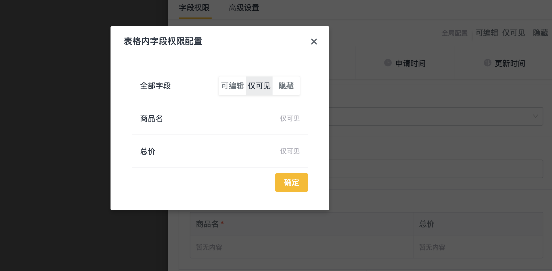Click the 商品名 label in the dialog
552x271 pixels.
pyautogui.click(x=152, y=119)
